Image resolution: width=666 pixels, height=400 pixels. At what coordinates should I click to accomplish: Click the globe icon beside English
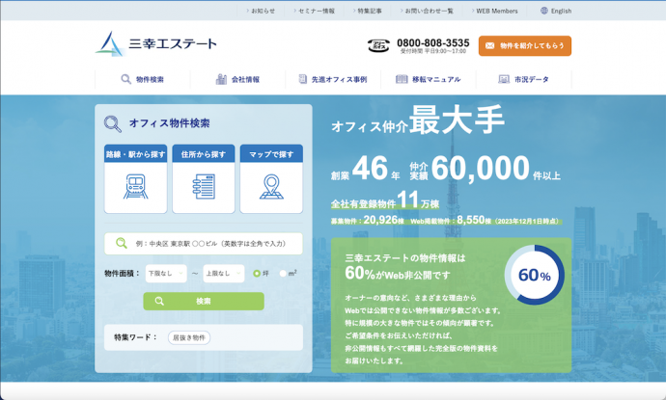point(541,11)
